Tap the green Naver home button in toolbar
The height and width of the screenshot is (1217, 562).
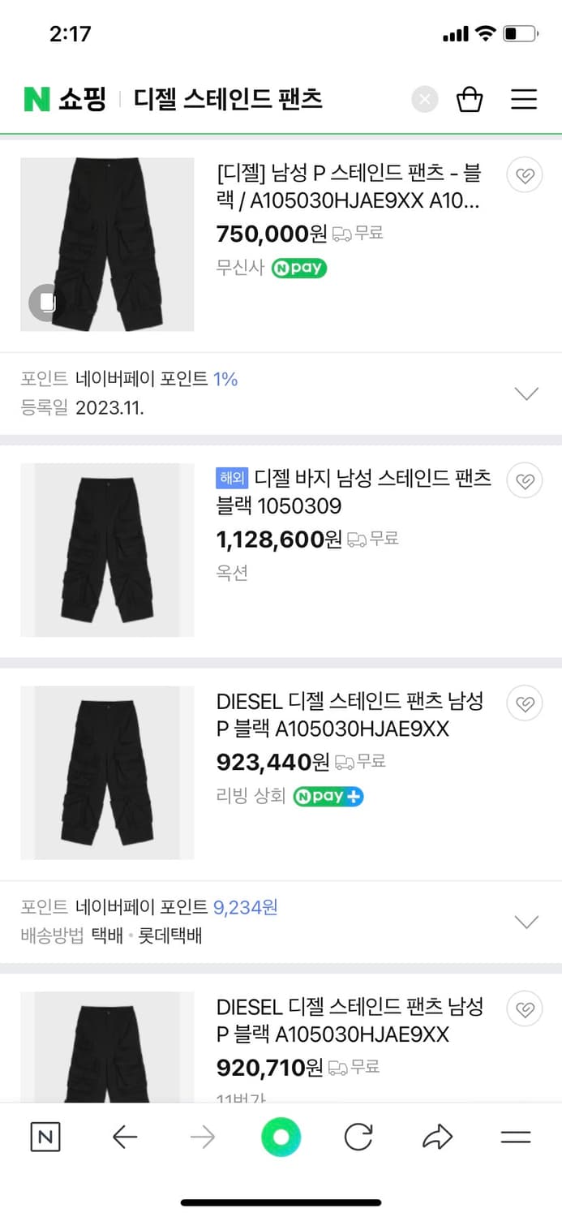point(280,1137)
